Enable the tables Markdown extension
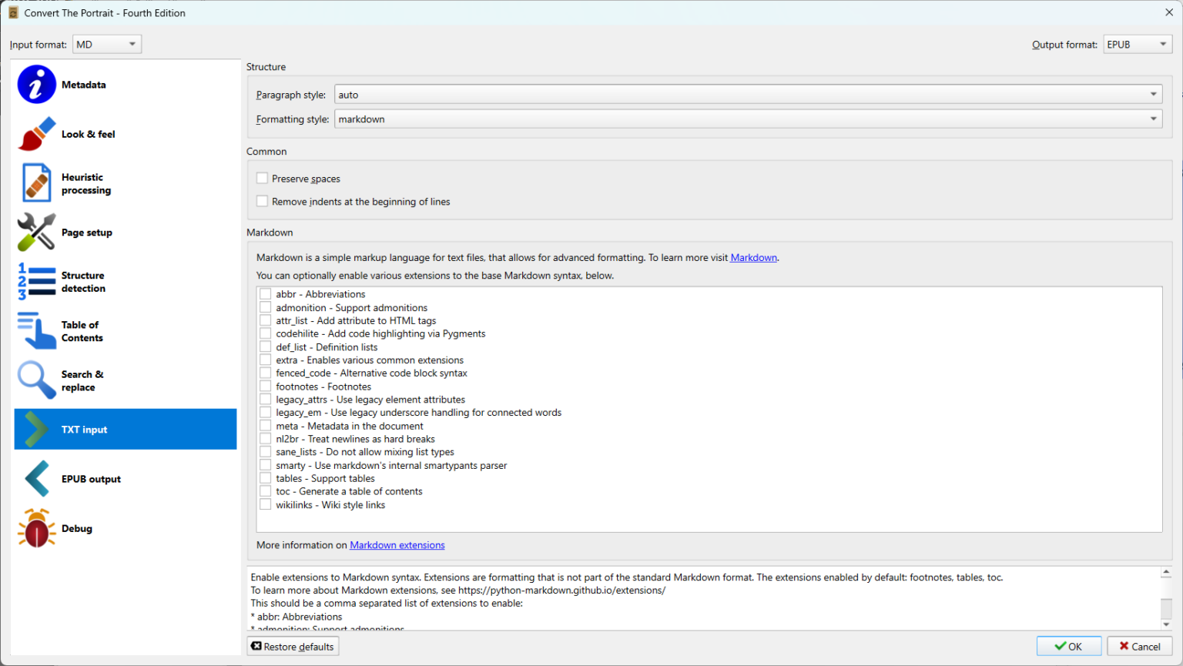The image size is (1183, 666). (x=265, y=478)
